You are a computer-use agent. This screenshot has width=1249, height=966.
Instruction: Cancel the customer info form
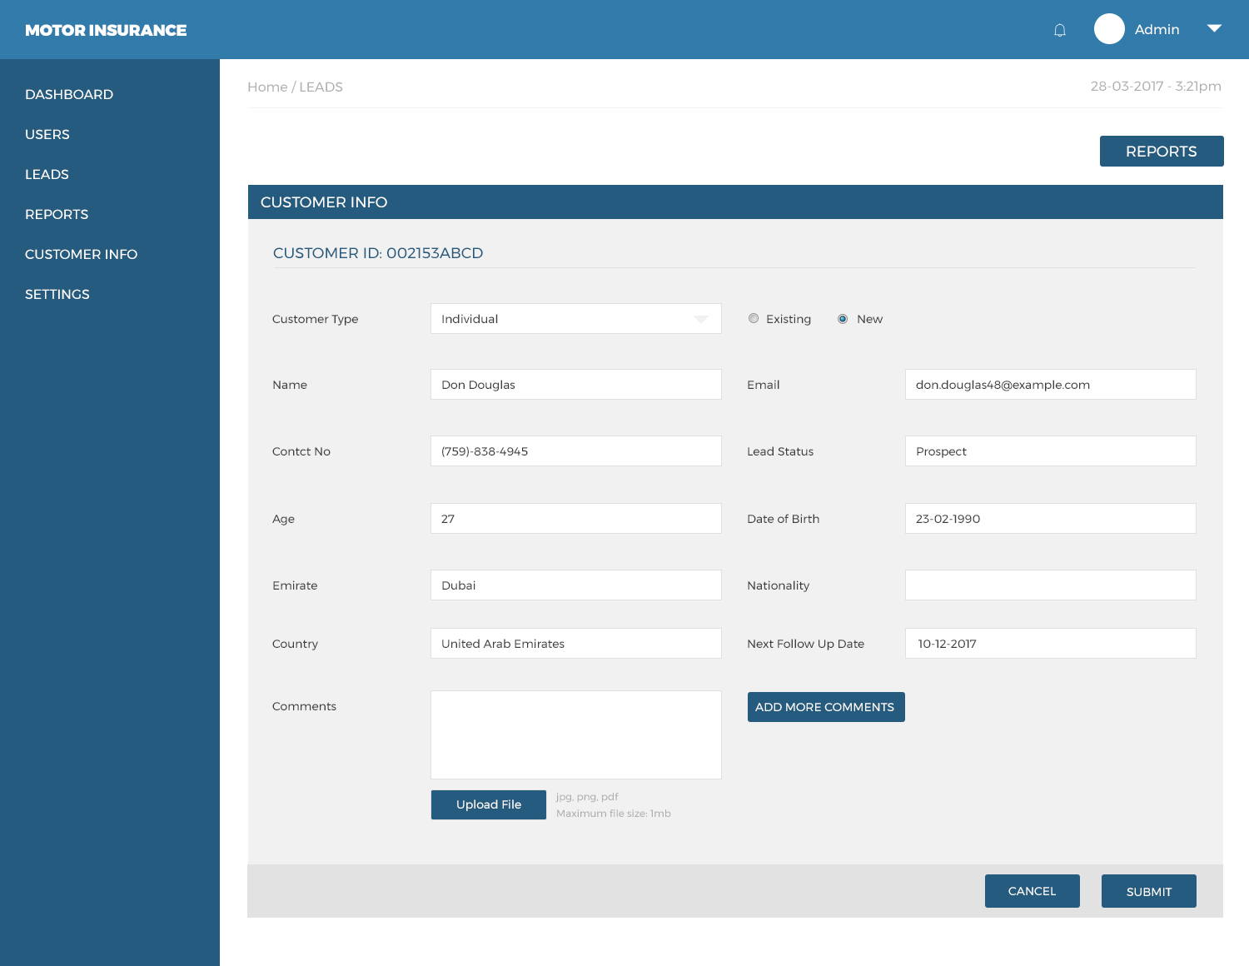click(1033, 891)
